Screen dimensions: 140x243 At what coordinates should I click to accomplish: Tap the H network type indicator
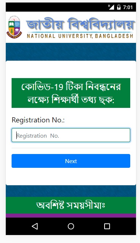pyautogui.click(x=109, y=5)
